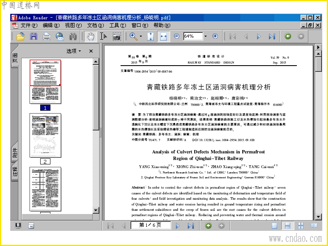The image size is (328, 246).
Task: Select page 1 thumbnail
Action: pyautogui.click(x=46, y=82)
